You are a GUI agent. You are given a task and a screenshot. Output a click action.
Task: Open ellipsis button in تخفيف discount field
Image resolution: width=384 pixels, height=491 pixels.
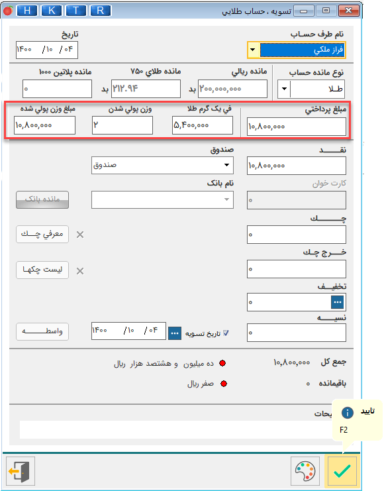point(338,302)
